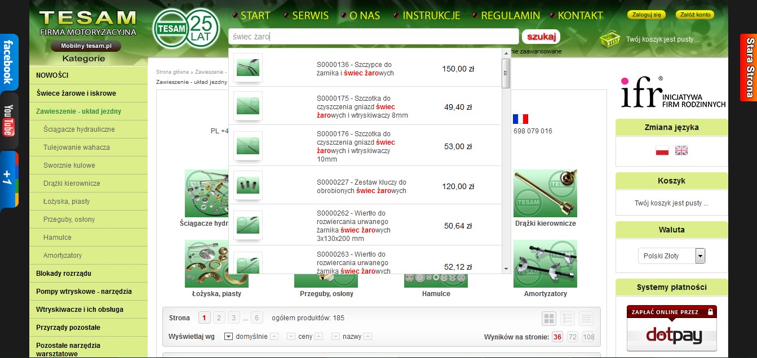Open the Facebook side tab

[x=8, y=62]
